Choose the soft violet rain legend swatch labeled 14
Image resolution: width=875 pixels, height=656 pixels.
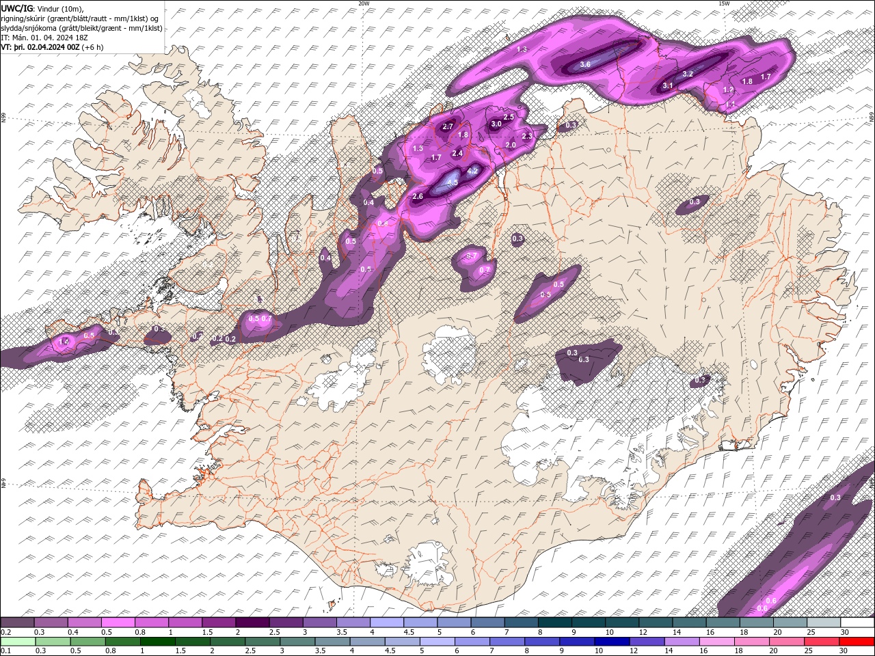pos(682,642)
